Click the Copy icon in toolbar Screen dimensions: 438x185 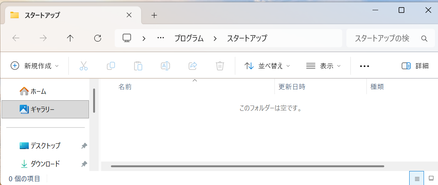[x=111, y=66]
